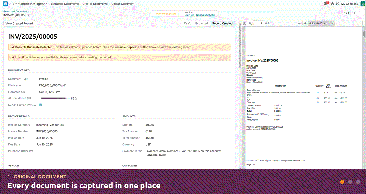366x194 pixels.
Task: Open the PDF find search icon
Action: click(x=250, y=23)
